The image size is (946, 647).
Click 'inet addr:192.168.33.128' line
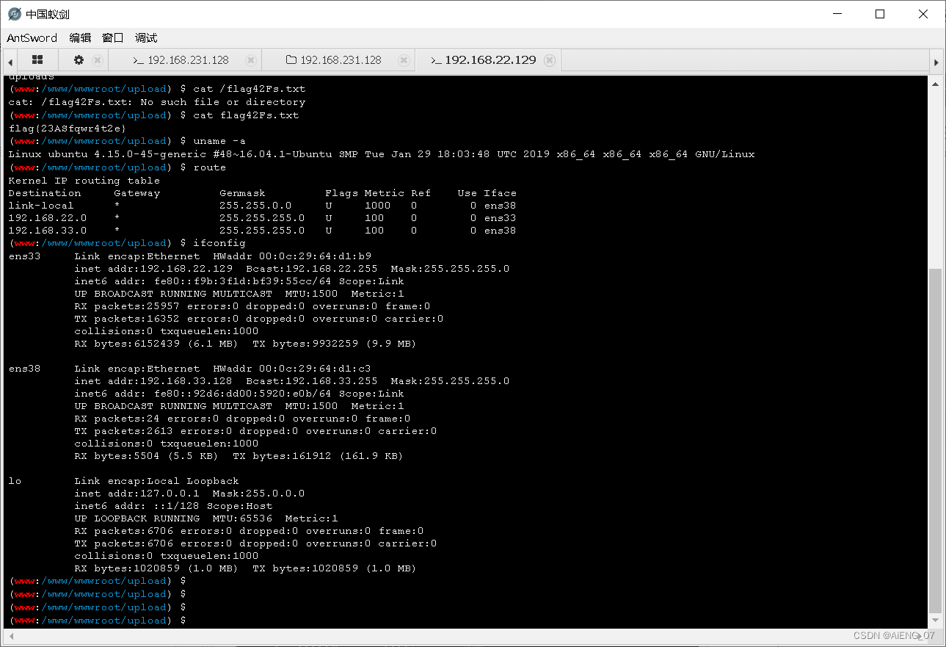pos(292,381)
